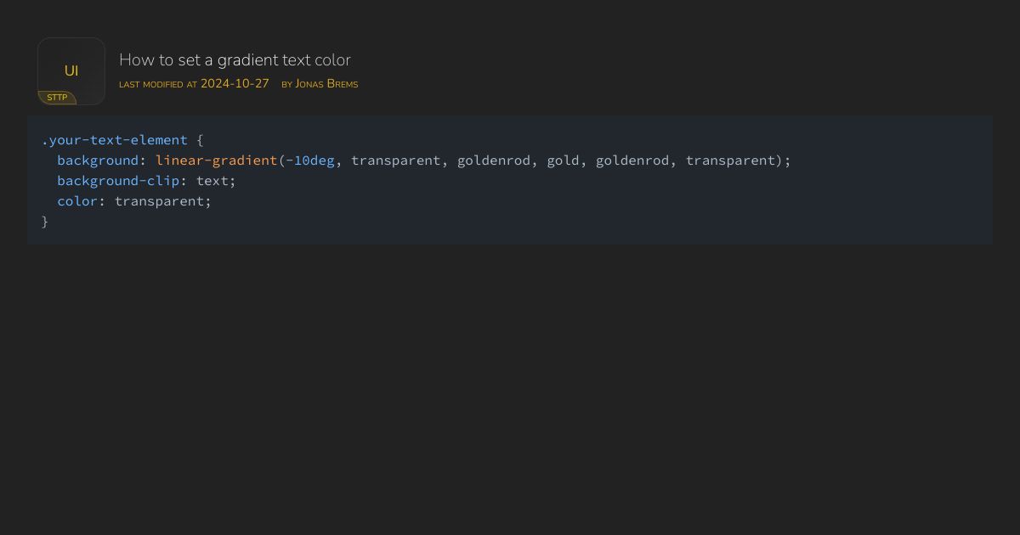The height and width of the screenshot is (535, 1020).
Task: Click the 'goldenrod' color value
Action: [x=496, y=160]
